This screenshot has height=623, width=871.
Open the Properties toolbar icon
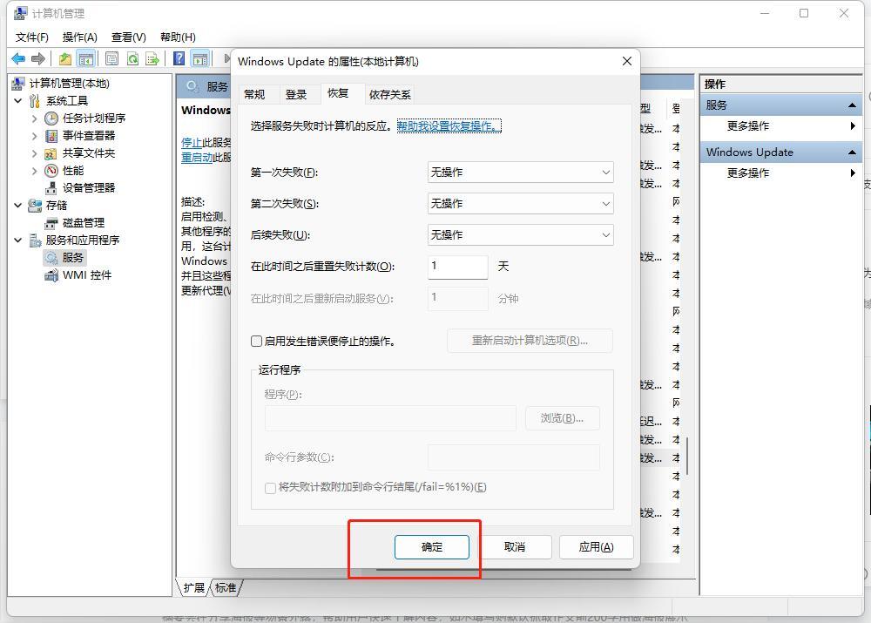click(111, 58)
